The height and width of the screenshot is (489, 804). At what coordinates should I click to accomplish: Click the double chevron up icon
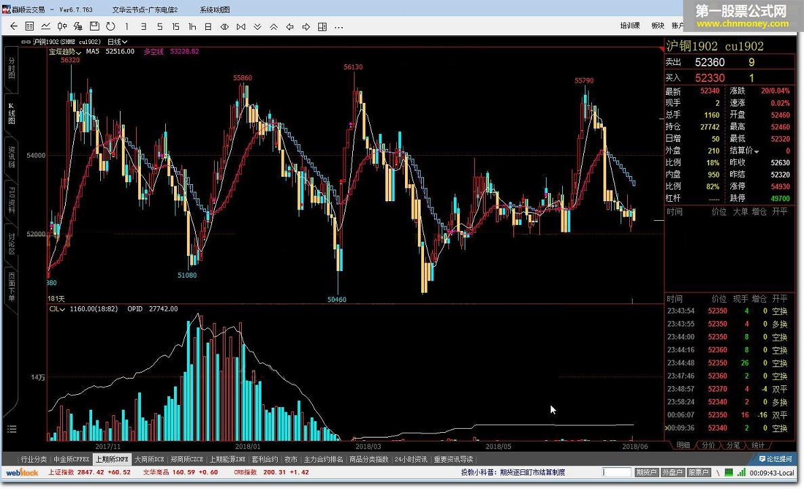274,26
